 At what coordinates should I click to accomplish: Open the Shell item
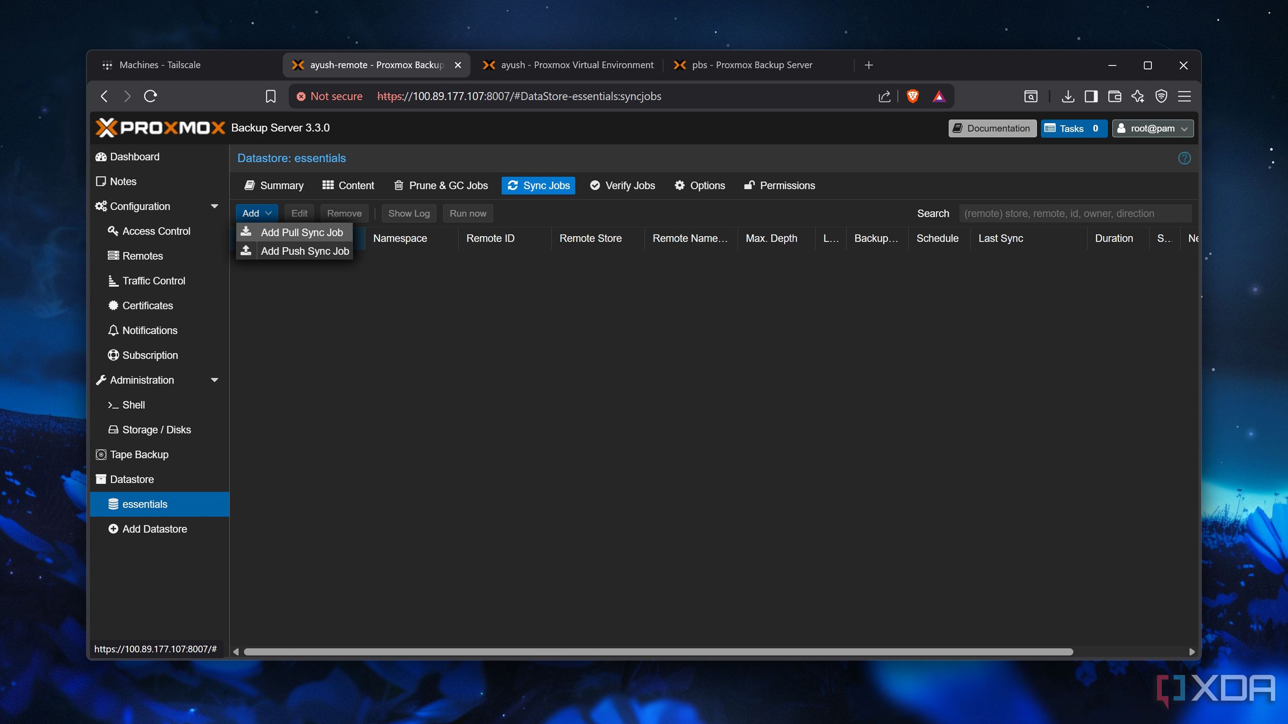pyautogui.click(x=160, y=405)
